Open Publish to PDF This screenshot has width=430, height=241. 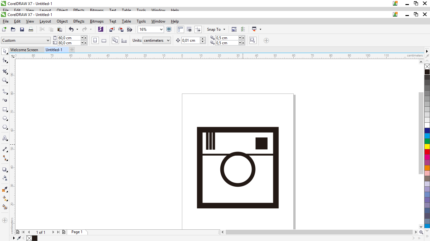129,29
